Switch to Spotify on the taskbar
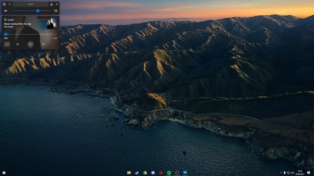Viewport: 314px width, 176px height. coord(169,173)
